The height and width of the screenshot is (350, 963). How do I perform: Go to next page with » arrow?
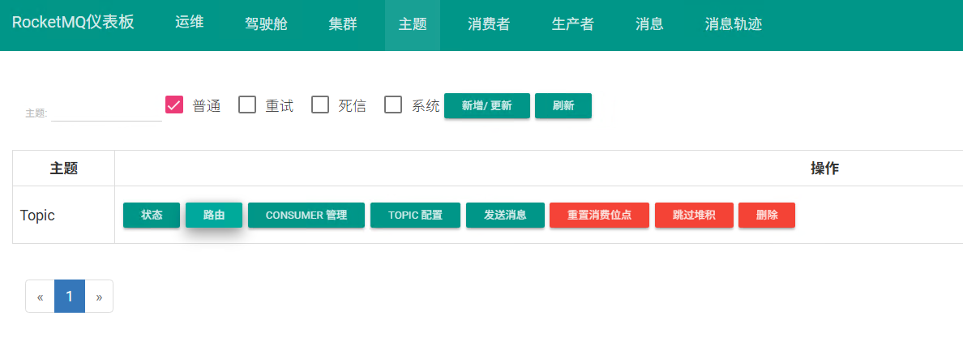(99, 297)
